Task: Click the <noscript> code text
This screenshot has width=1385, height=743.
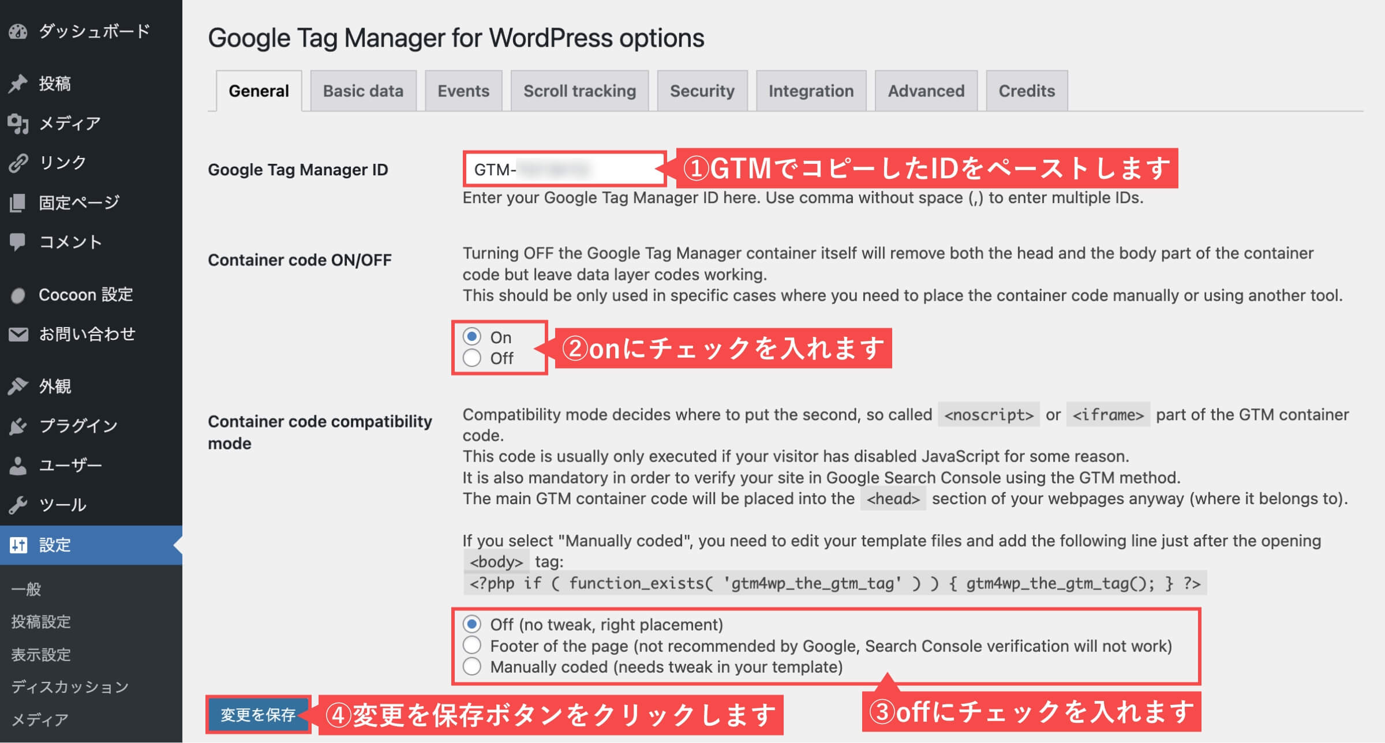Action: click(x=989, y=415)
